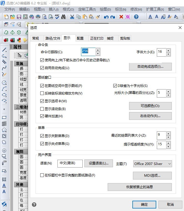This screenshot has height=211, width=184.
Task: Toggle 硬件加速 checkbox
Action: tap(42, 116)
